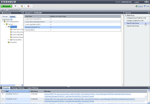
Task: Click the device count icon showing 3
Action: [x=15, y=6]
